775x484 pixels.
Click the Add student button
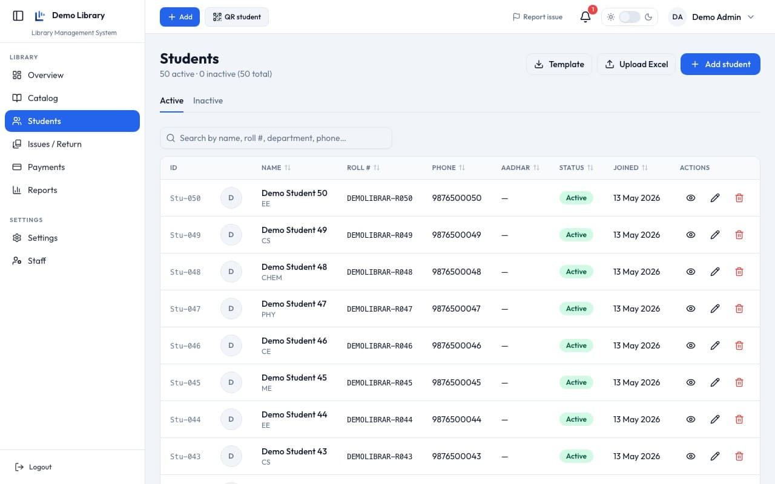coord(721,64)
